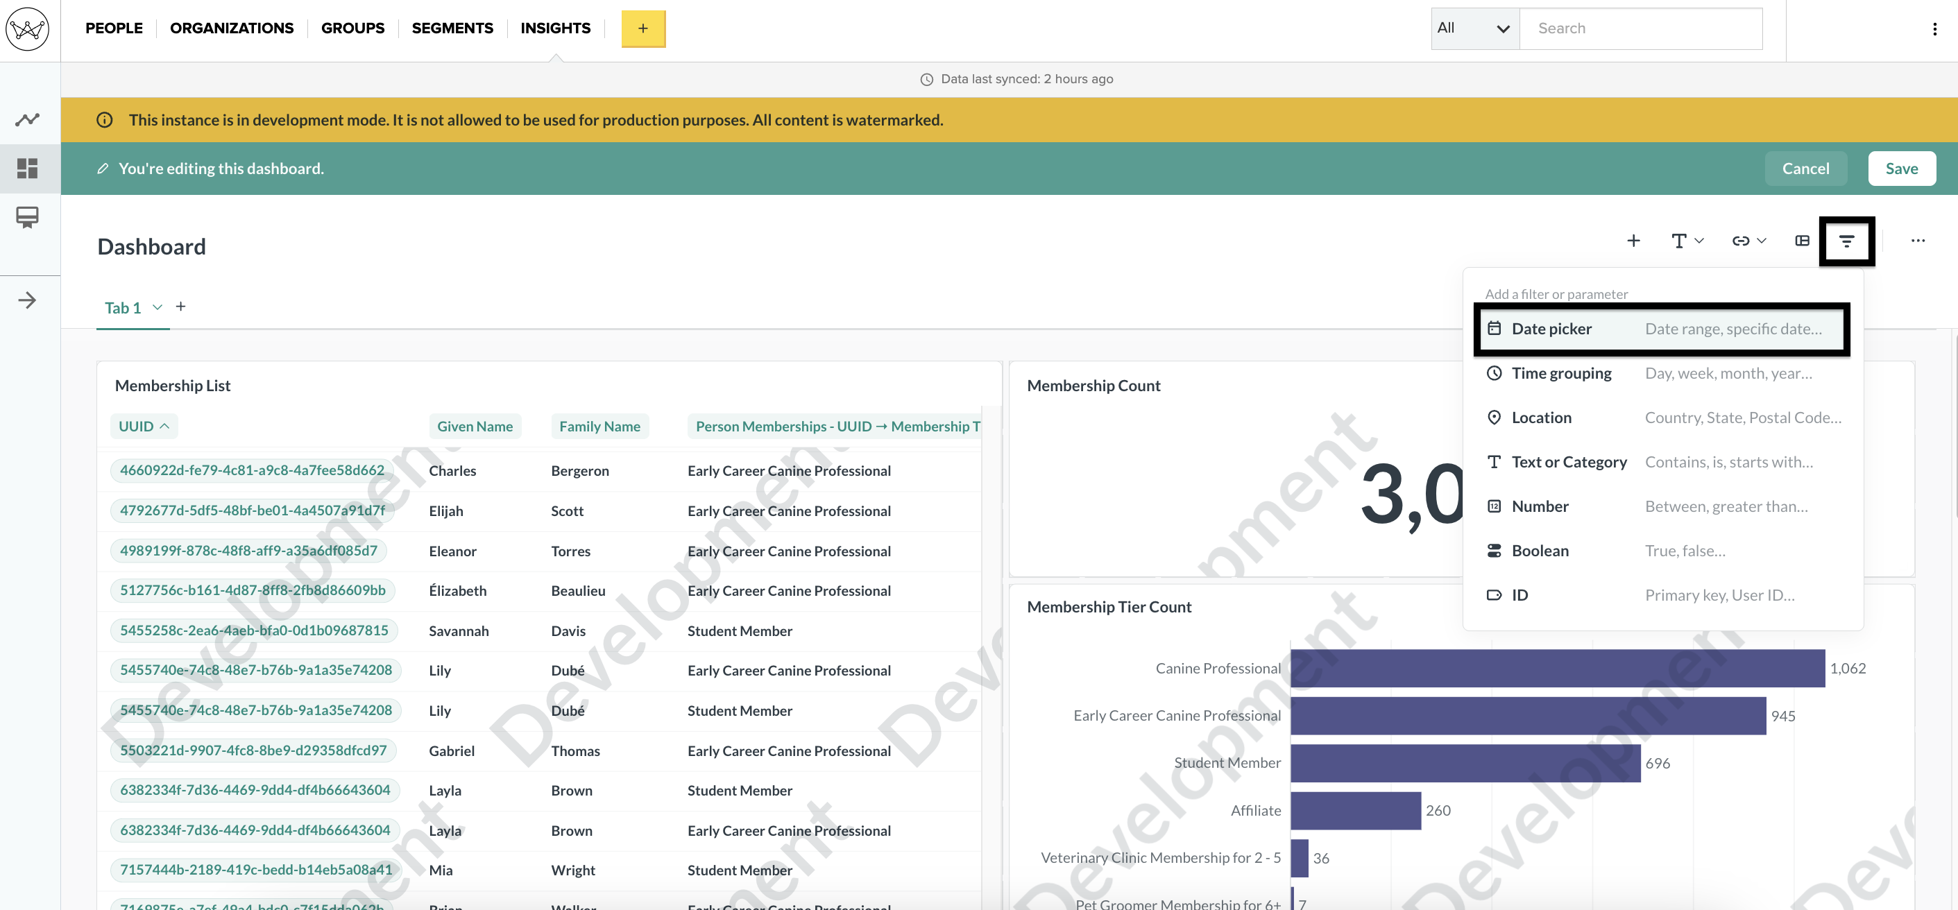Screen dimensions: 1958x910
Task: Open the Tab 1 chevron menu
Action: tap(158, 307)
